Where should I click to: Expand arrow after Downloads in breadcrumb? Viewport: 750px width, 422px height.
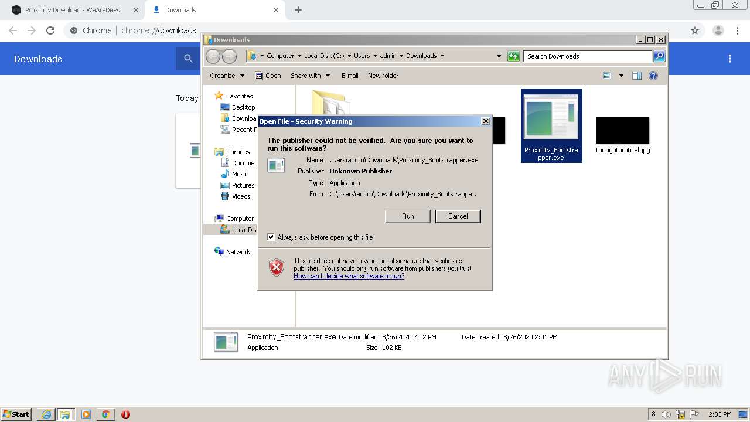(442, 56)
